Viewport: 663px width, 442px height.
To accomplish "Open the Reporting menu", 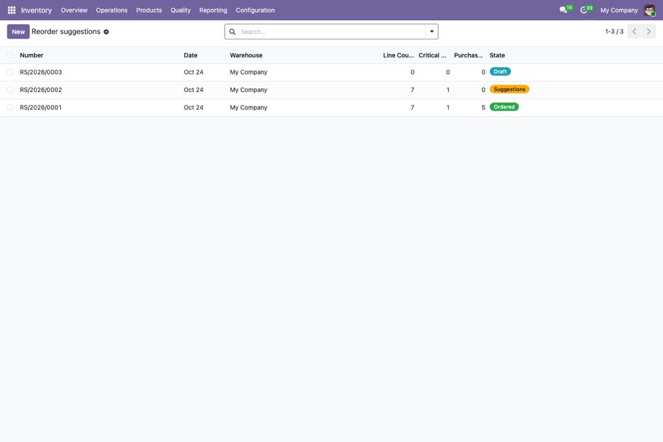I will [213, 10].
